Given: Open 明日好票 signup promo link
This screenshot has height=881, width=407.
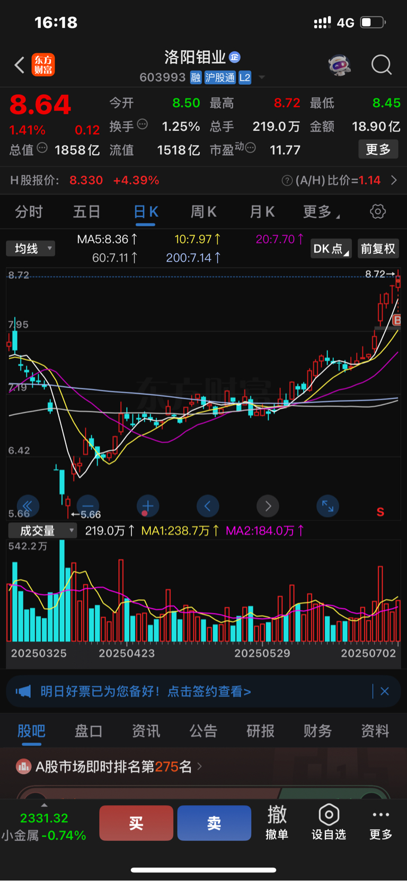Looking at the screenshot, I should click(146, 691).
